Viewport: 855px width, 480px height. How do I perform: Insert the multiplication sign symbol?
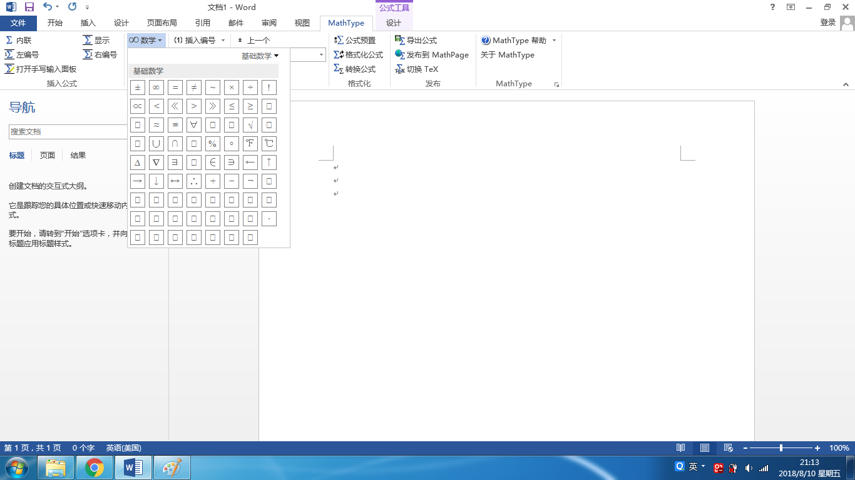pyautogui.click(x=232, y=87)
